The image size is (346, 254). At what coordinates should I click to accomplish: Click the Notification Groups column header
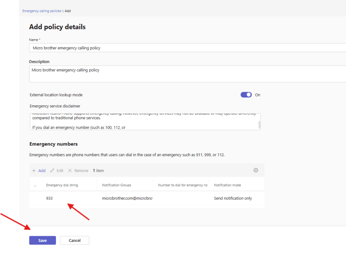click(x=117, y=185)
